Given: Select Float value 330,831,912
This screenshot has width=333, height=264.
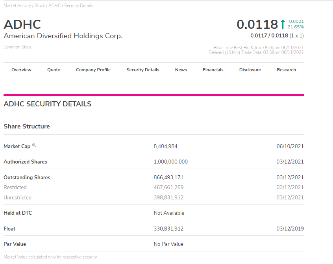Looking at the screenshot, I should pyautogui.click(x=168, y=229).
